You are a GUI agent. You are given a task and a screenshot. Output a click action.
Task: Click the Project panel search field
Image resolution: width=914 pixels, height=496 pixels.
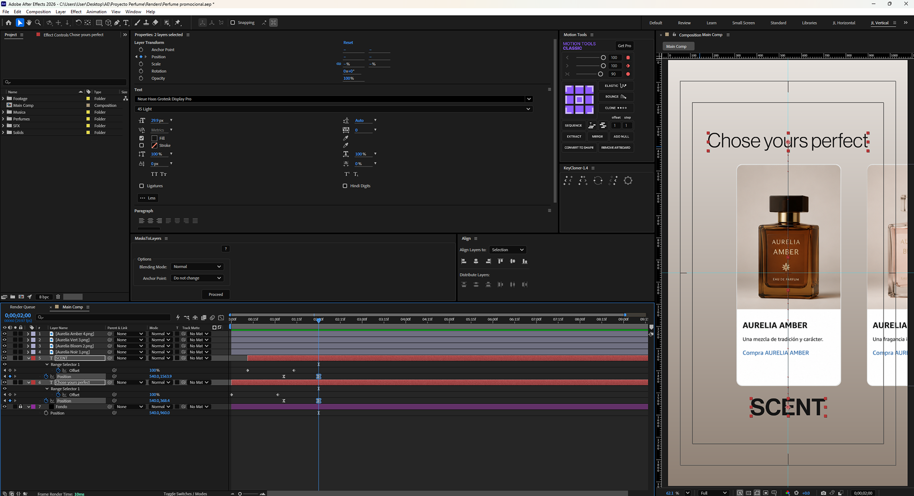pos(65,82)
